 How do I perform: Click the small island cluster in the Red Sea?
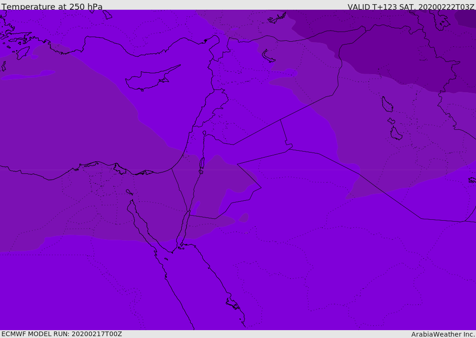click(x=232, y=304)
